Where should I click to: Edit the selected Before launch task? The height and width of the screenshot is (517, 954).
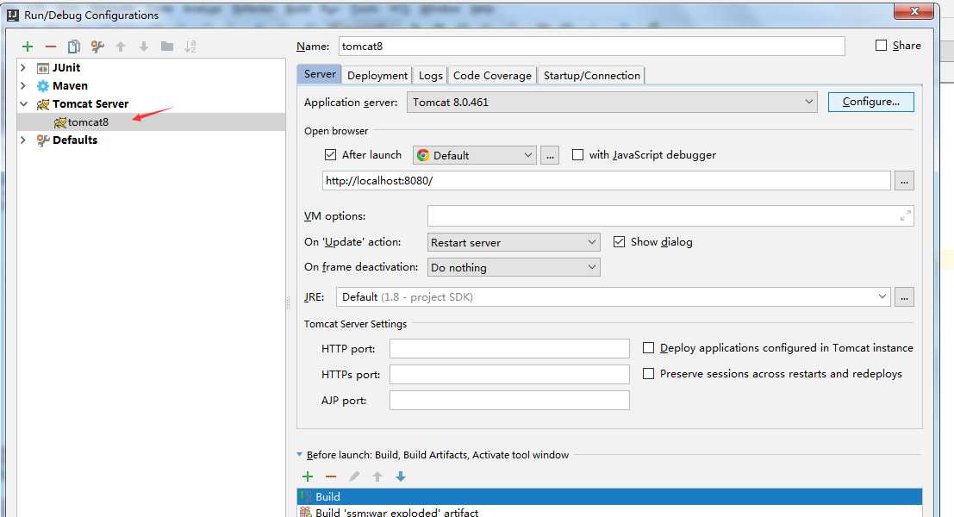(x=354, y=477)
